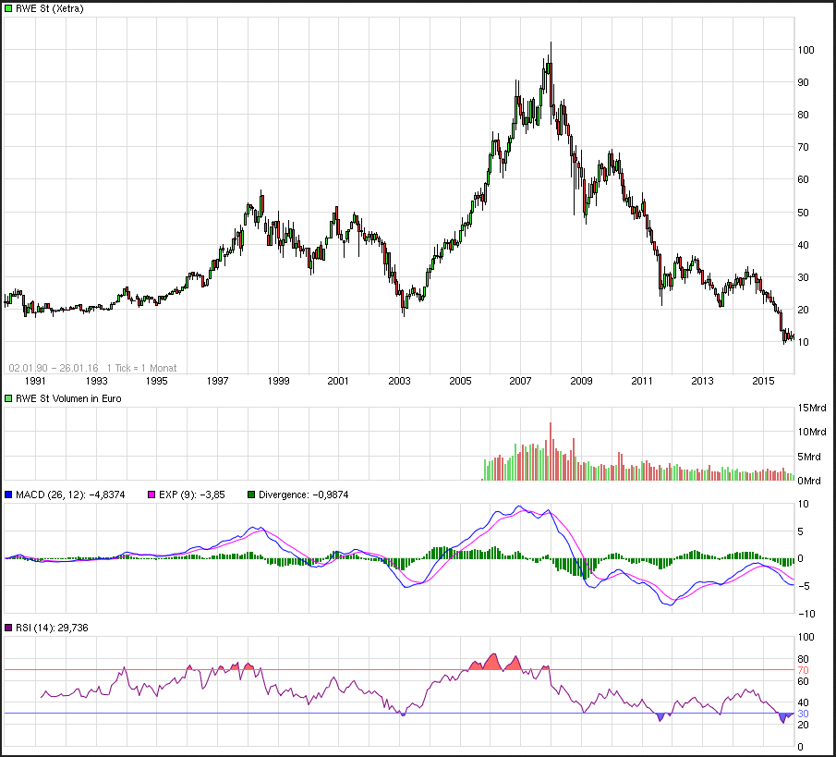Click the 70 label on the price axis
This screenshot has height=757, width=836.
tap(803, 147)
